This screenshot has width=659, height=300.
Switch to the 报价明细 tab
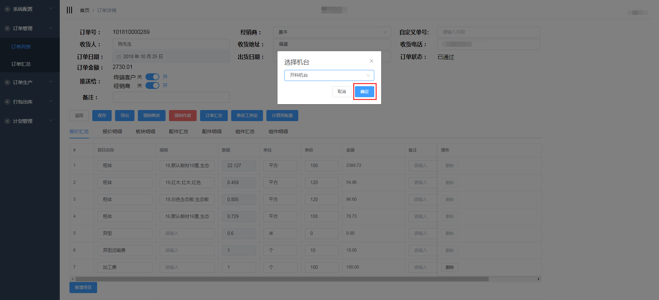(112, 131)
